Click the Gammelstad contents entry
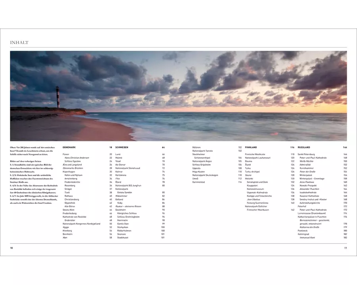The height and width of the screenshot is (285, 357). [x=199, y=182]
